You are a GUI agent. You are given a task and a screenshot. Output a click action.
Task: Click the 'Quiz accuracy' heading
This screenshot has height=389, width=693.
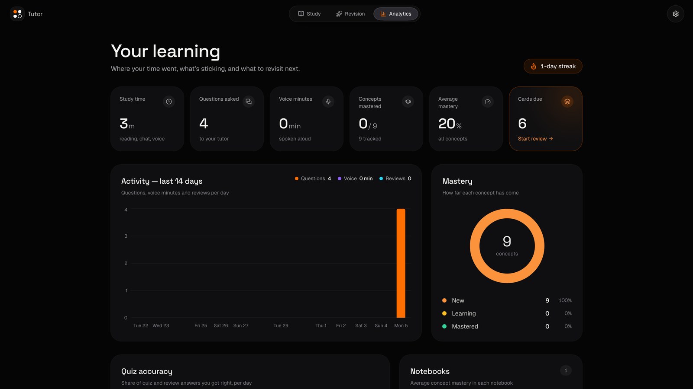pos(147,371)
